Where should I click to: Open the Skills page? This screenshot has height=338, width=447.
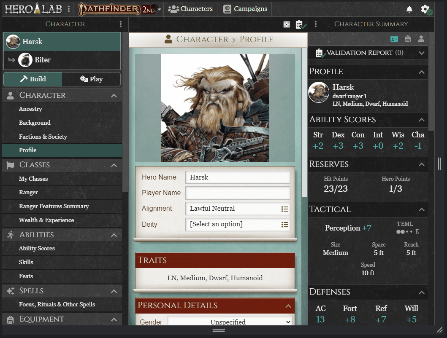tap(62, 262)
